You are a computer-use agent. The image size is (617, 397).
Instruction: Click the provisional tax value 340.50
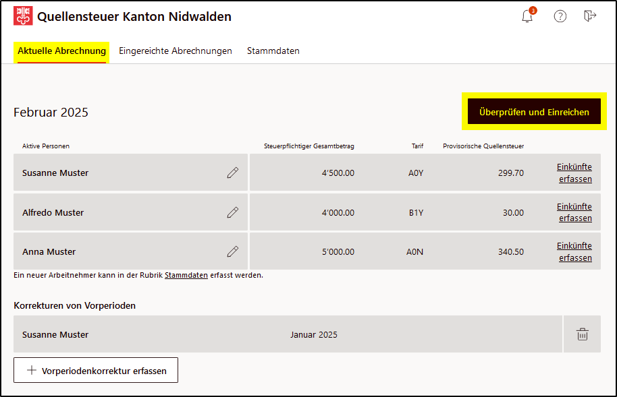[511, 252]
